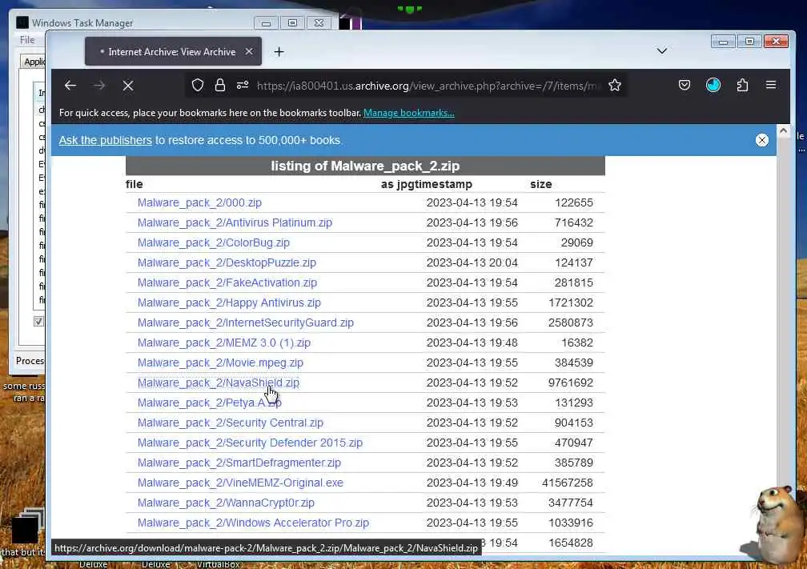Select the Internet Archive: View Archive tab
Viewport: 807px width, 569px height.
pos(173,51)
